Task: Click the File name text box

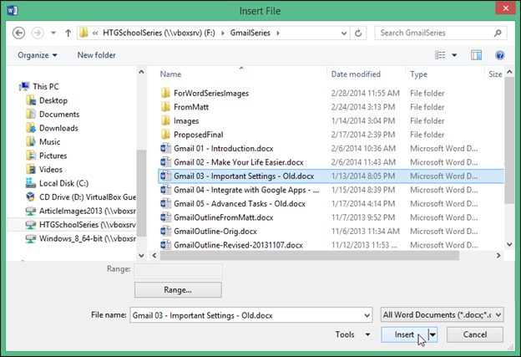Action: pyautogui.click(x=246, y=315)
